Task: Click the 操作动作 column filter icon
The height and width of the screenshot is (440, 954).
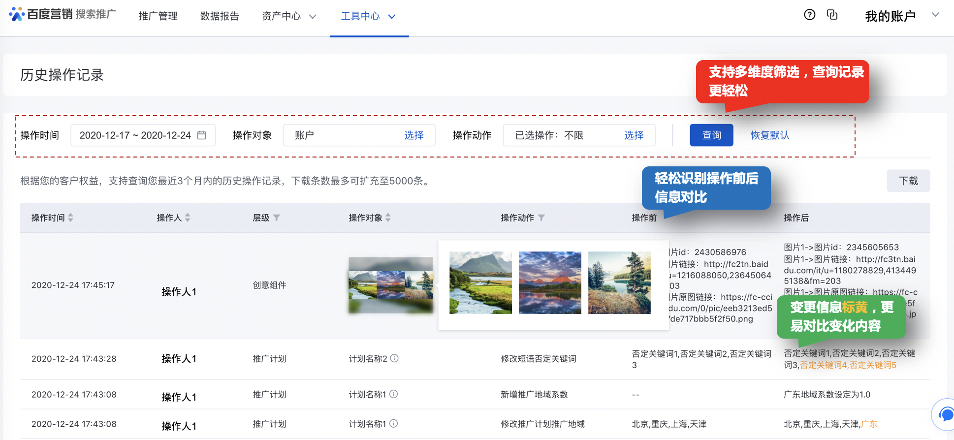Action: (541, 218)
